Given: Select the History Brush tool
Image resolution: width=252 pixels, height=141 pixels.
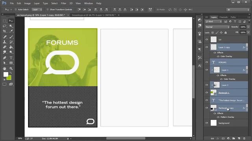Looking at the screenshot, I should point(11,42).
